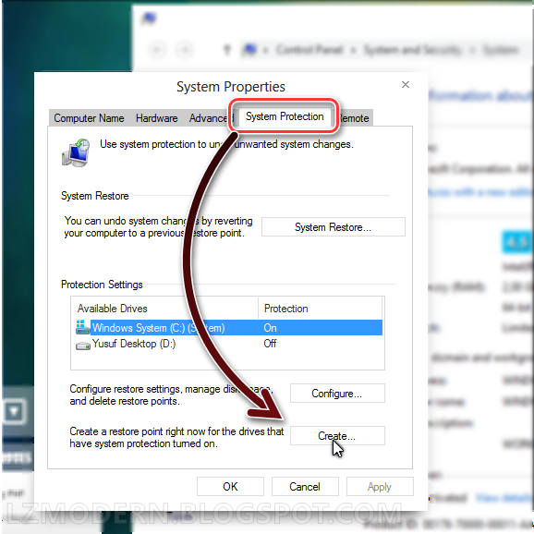Click the System breadcrumb in background window
The image size is (534, 534).
[501, 50]
